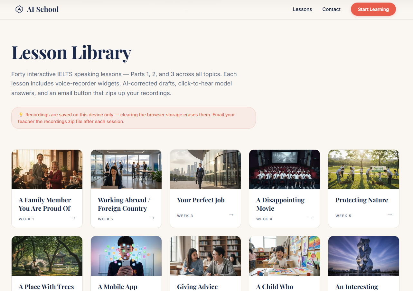The height and width of the screenshot is (291, 413).
Task: Select the Protecting Nature title
Action: click(x=362, y=200)
